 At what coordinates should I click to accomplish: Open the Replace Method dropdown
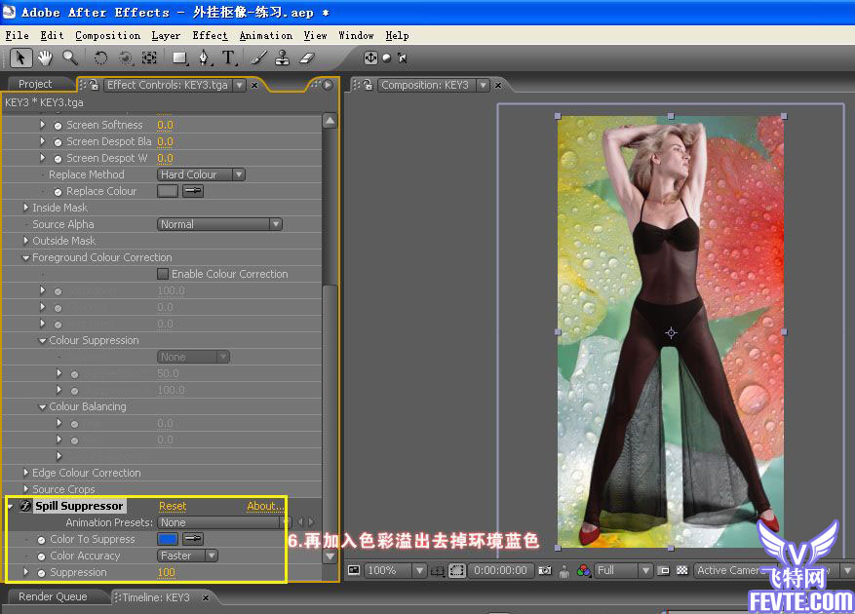tap(201, 174)
